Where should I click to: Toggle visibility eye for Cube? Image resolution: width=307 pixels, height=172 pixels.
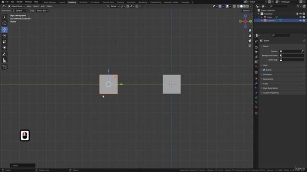tap(300, 17)
